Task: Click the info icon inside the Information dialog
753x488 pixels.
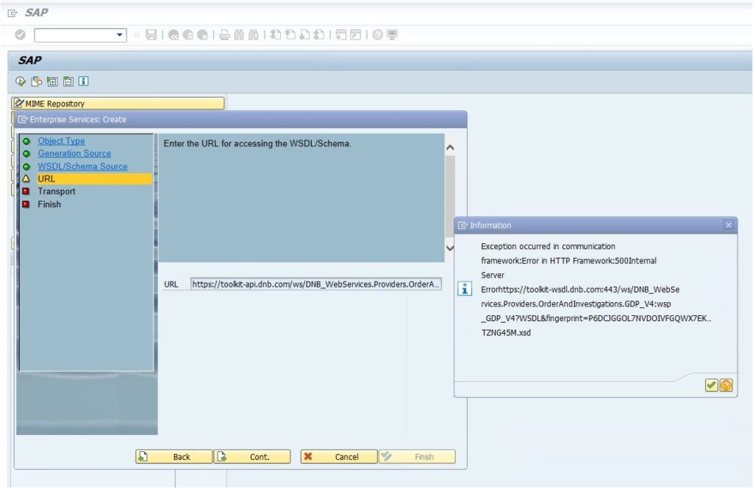Action: pyautogui.click(x=465, y=289)
